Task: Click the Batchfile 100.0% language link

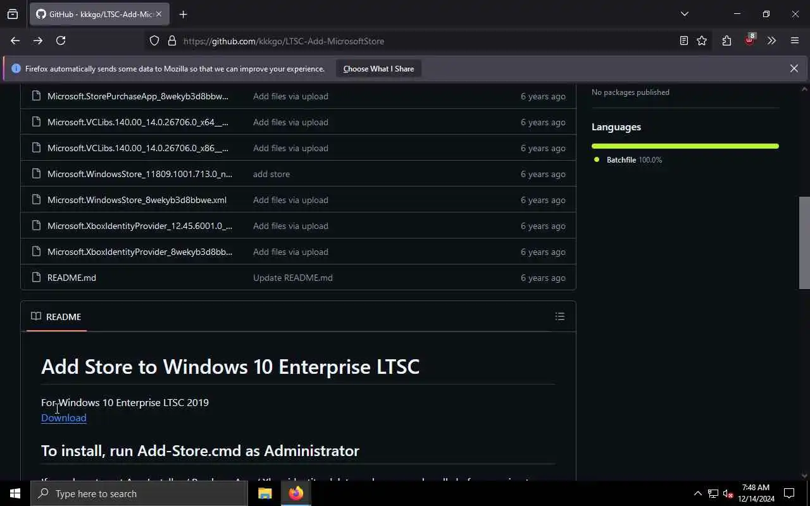Action: (634, 160)
